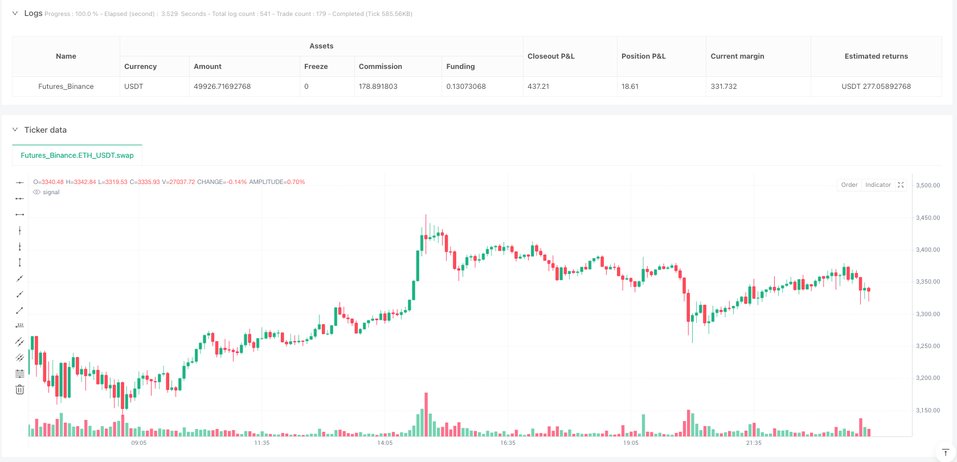Image resolution: width=957 pixels, height=462 pixels.
Task: Select the horizontal line drawing tool
Action: [x=19, y=182]
